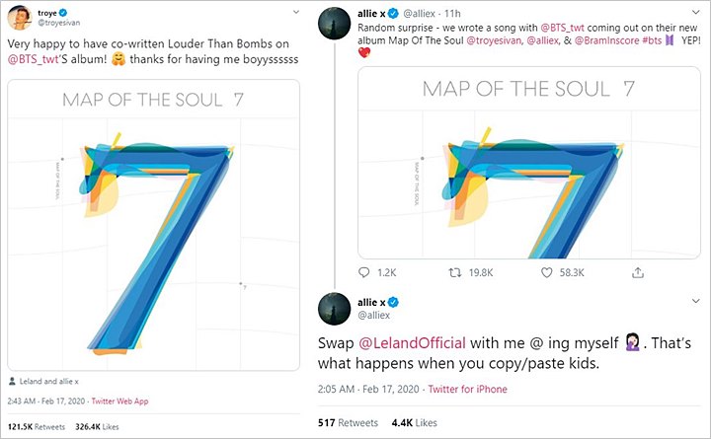Expand the chevron menu on troye's tweet
Viewport: 711px width, 439px height.
click(296, 12)
